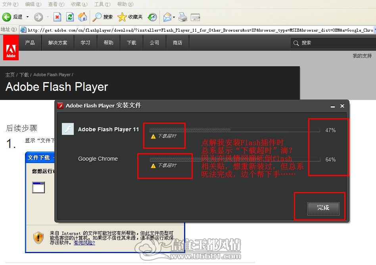Click the Google Chrome progress bar
This screenshot has height=265, width=376.
235,159
